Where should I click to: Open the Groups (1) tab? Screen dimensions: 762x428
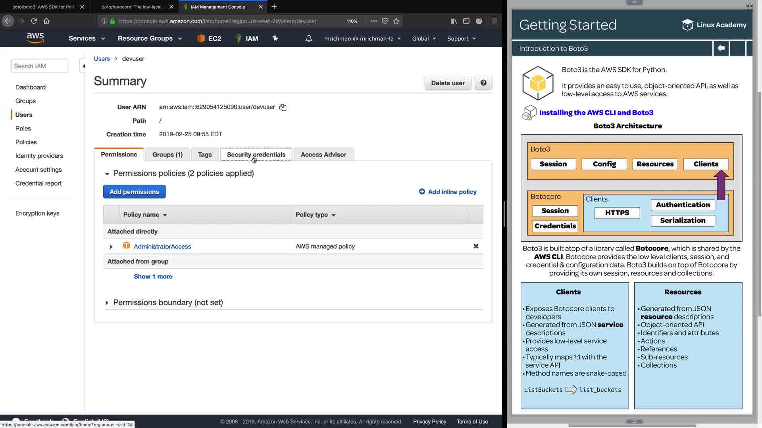tap(167, 155)
